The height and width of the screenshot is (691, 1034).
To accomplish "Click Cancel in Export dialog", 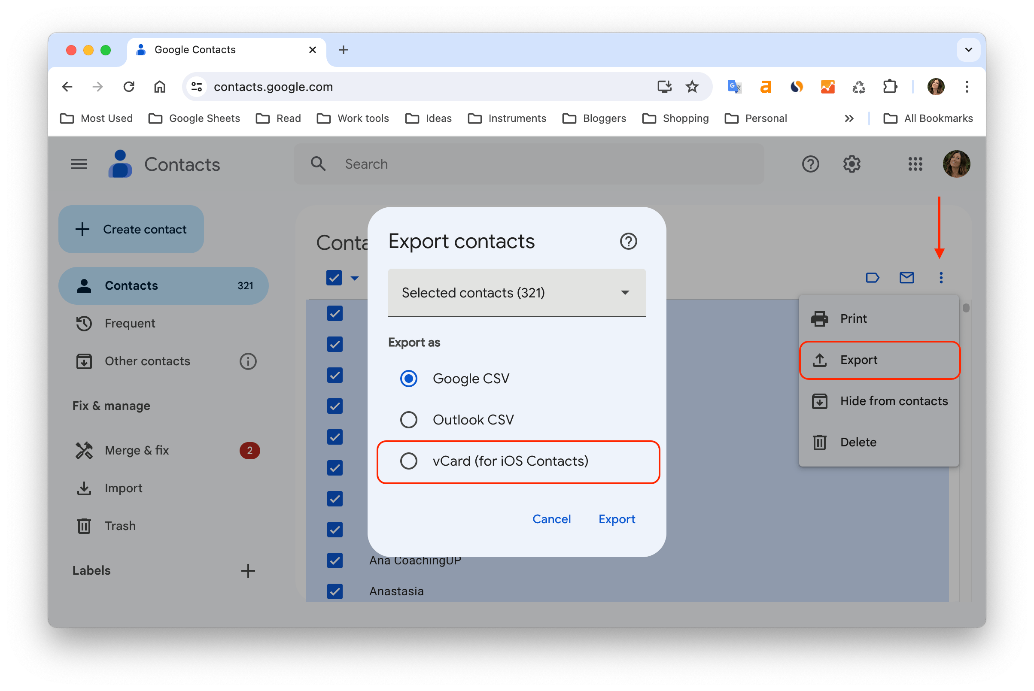I will point(551,519).
